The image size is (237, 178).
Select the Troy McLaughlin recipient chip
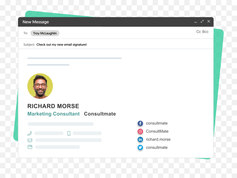click(45, 33)
